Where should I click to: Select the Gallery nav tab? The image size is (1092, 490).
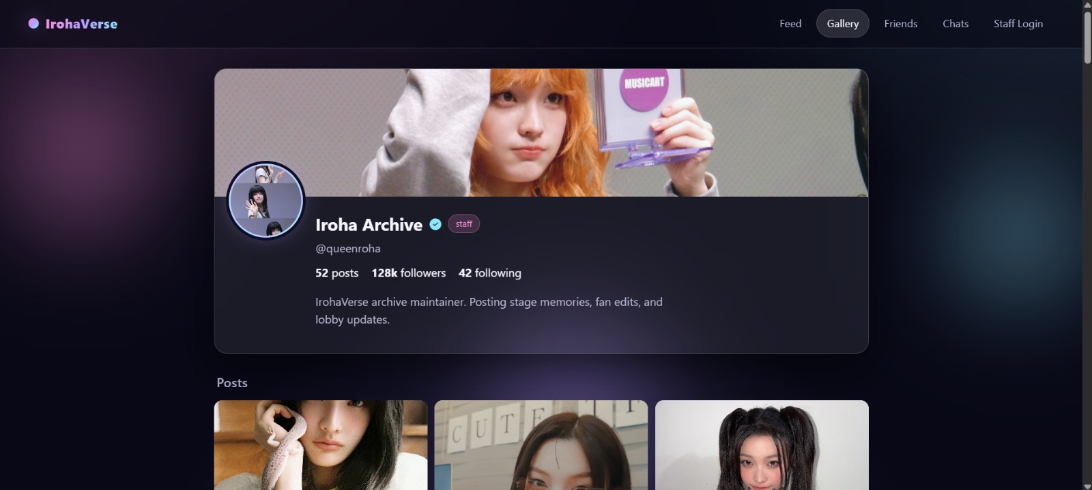click(843, 23)
